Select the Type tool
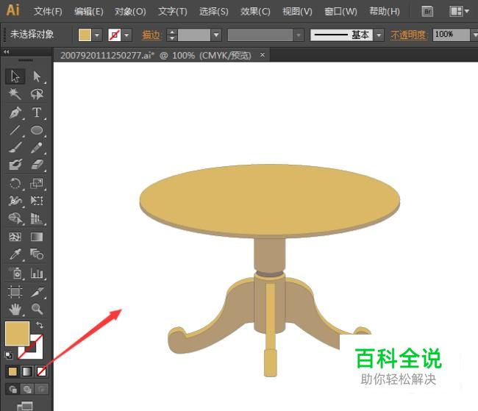Screen dimensions: 478x411 [x=36, y=112]
